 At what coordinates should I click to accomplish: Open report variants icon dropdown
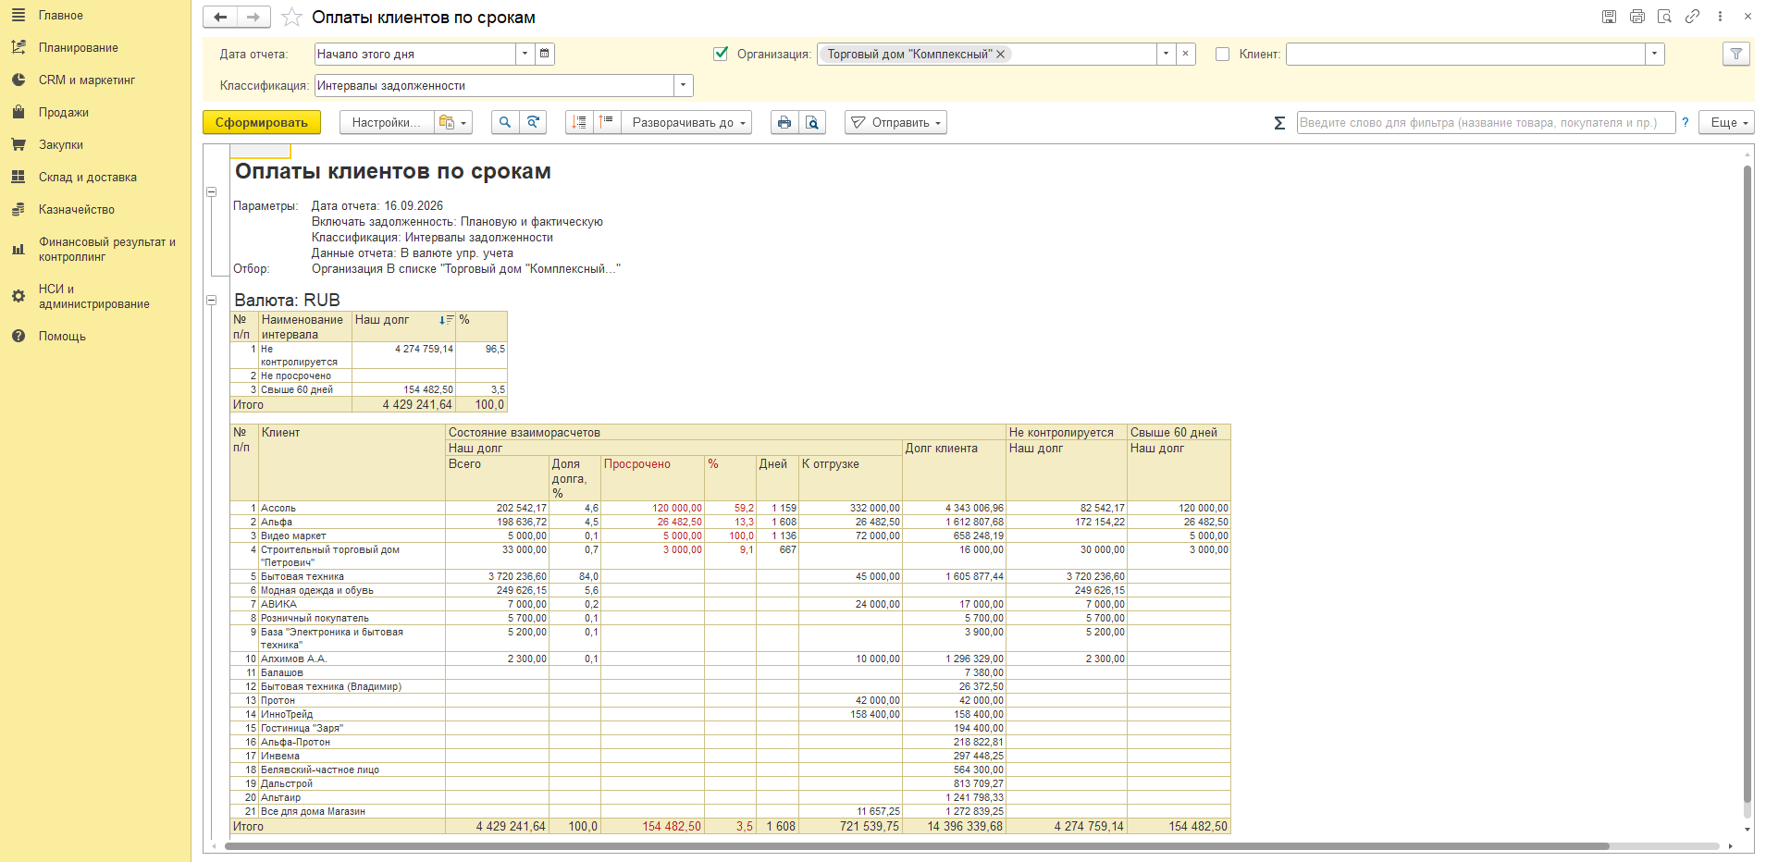coord(453,122)
